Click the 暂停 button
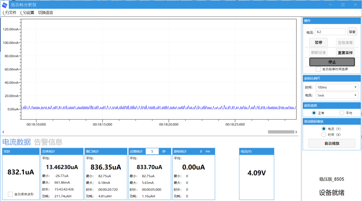The width and height of the screenshot is (362, 201). (318, 43)
